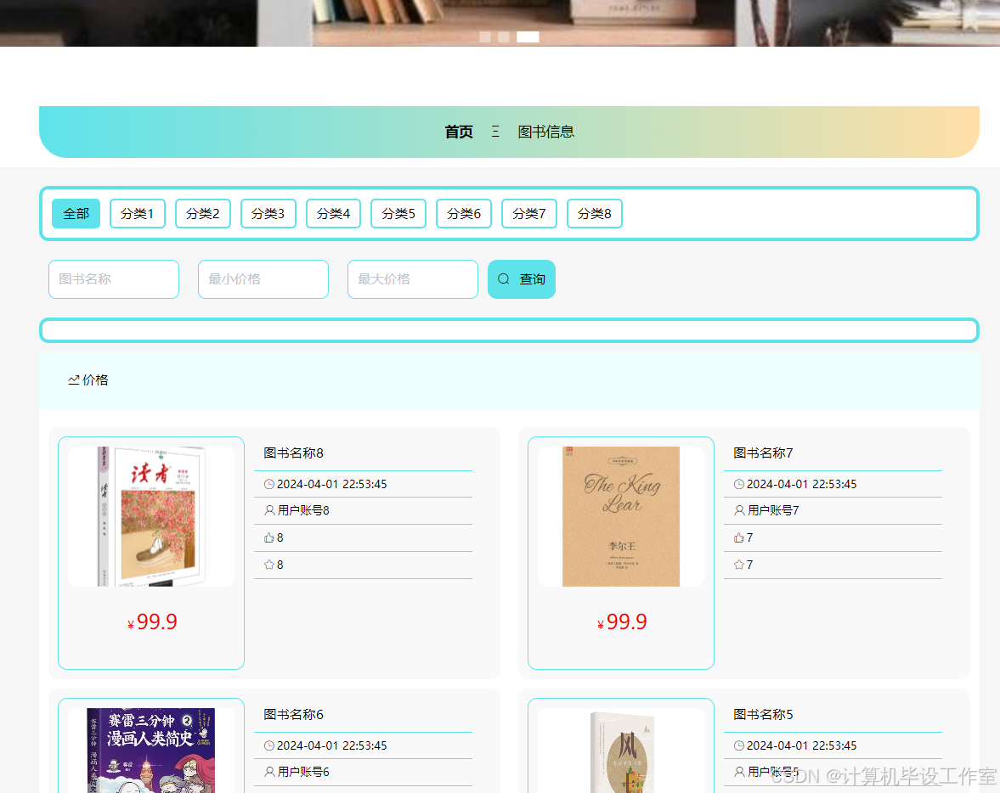Open the 图书名称5 title
This screenshot has height=793, width=1000.
[764, 715]
